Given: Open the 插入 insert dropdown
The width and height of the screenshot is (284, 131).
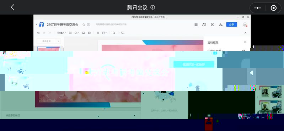Looking at the screenshot, I should tap(61, 33).
